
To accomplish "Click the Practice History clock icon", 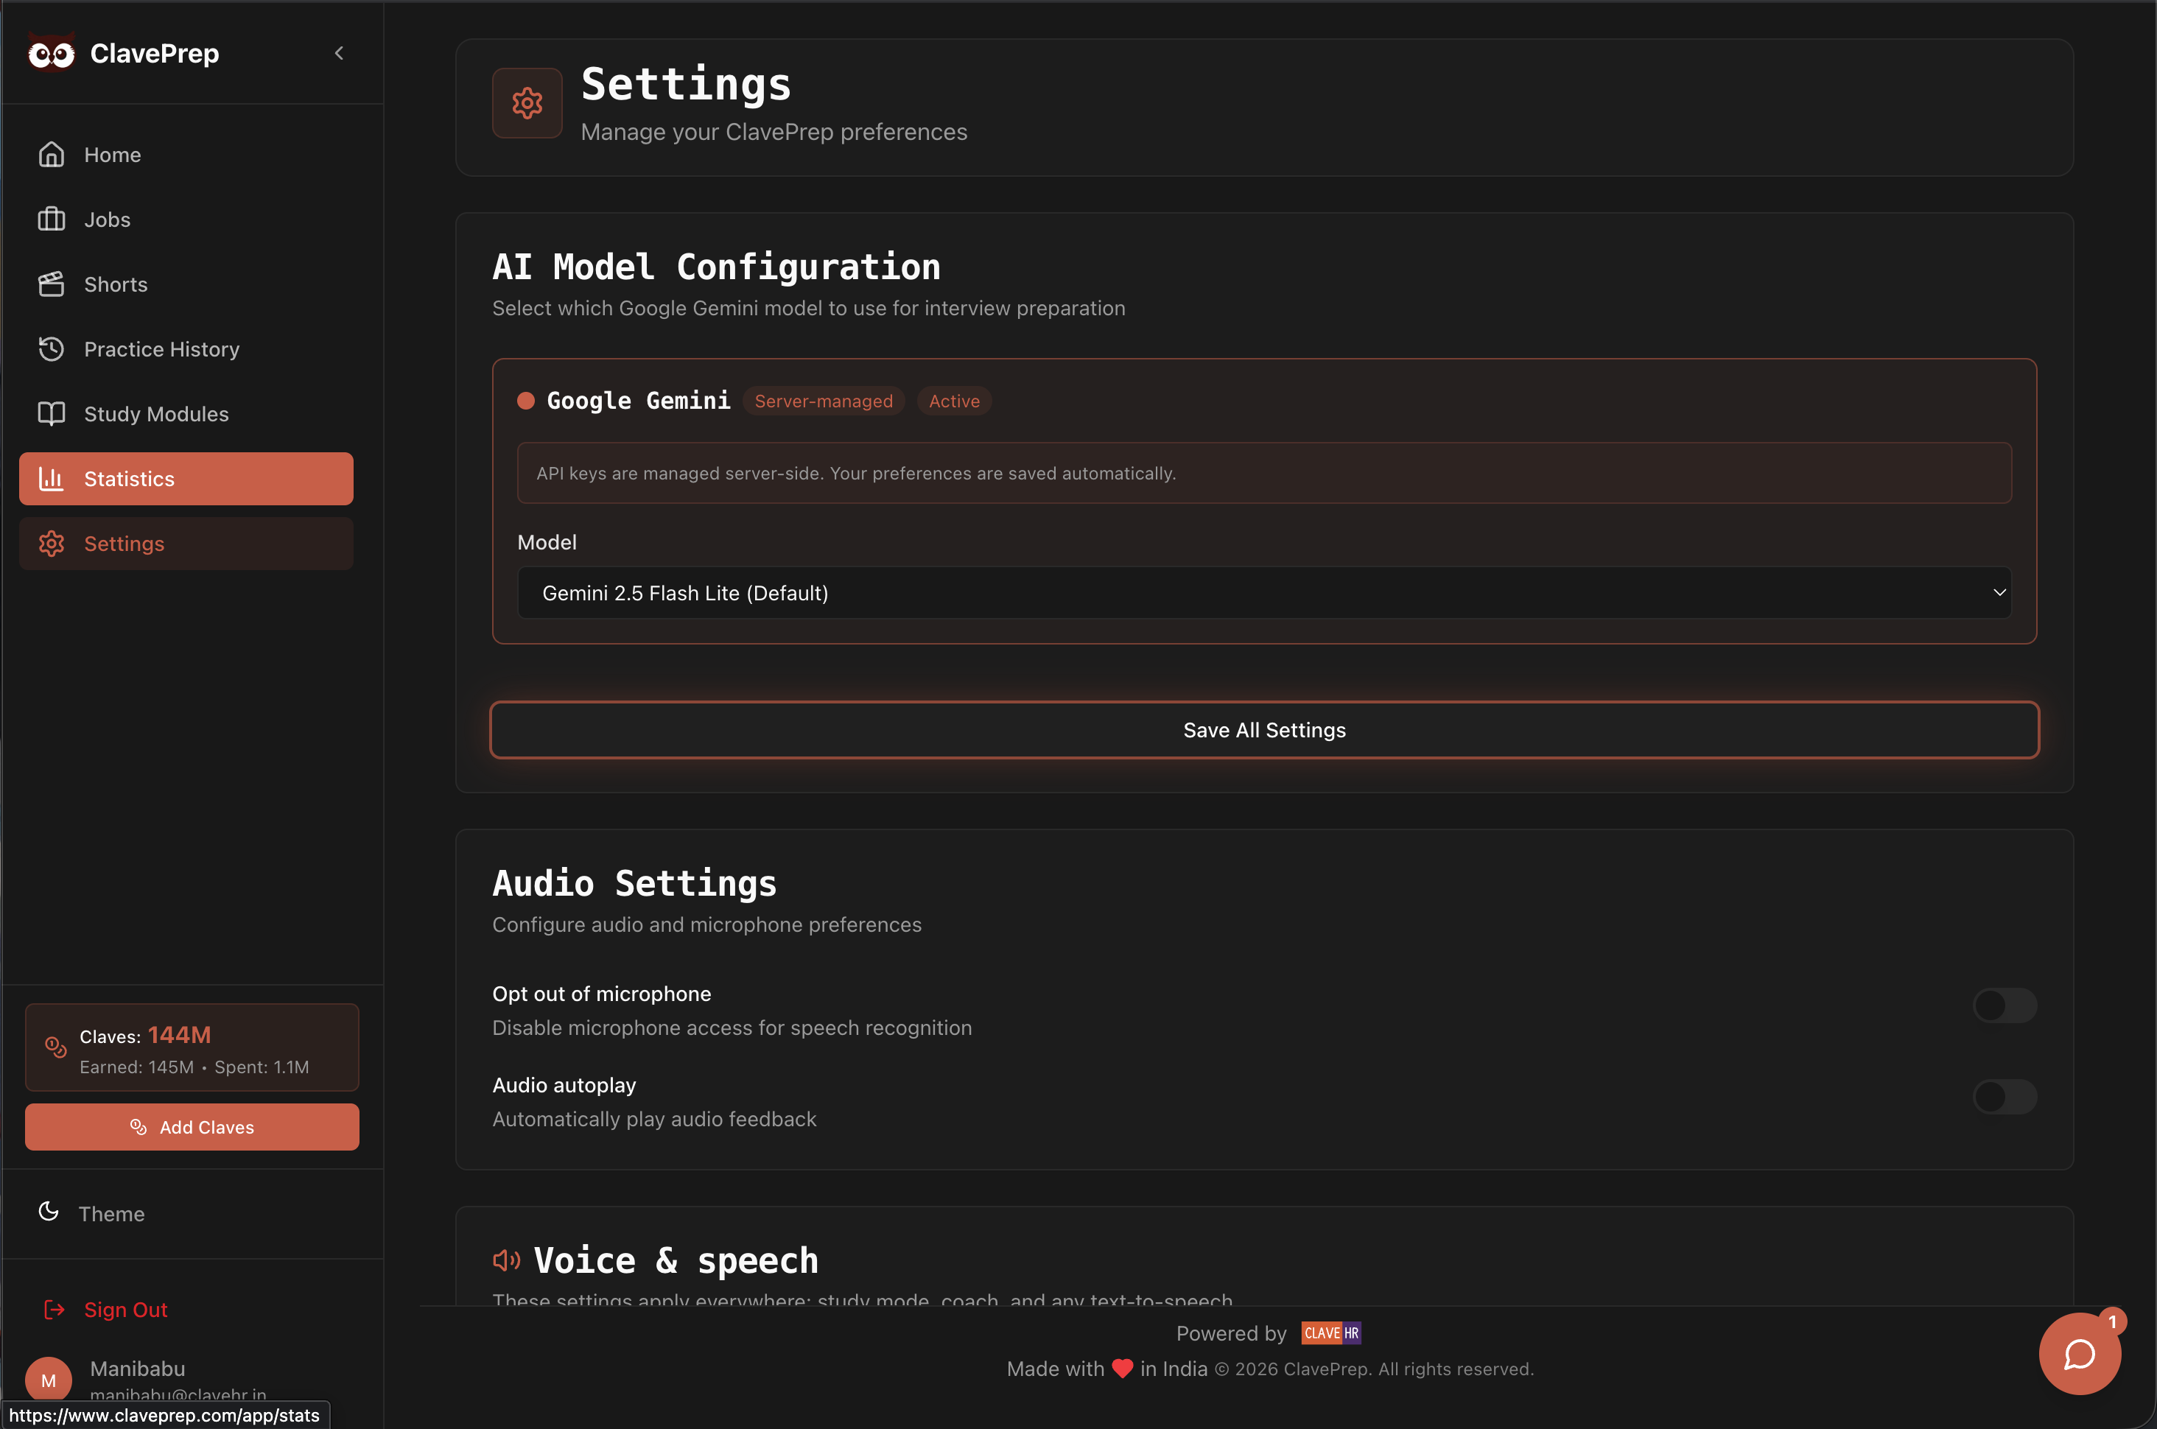I will coord(51,349).
